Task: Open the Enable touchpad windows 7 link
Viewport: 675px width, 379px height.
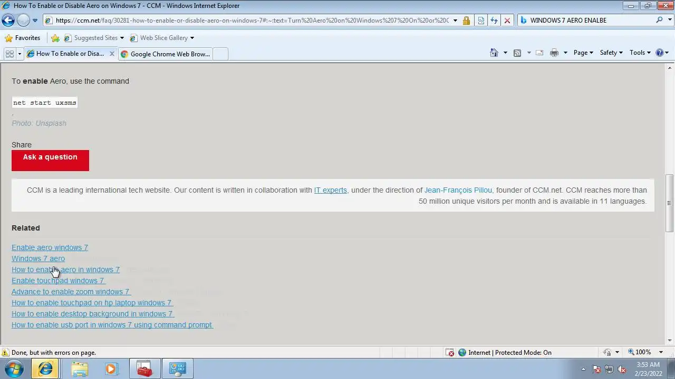Action: point(58,281)
